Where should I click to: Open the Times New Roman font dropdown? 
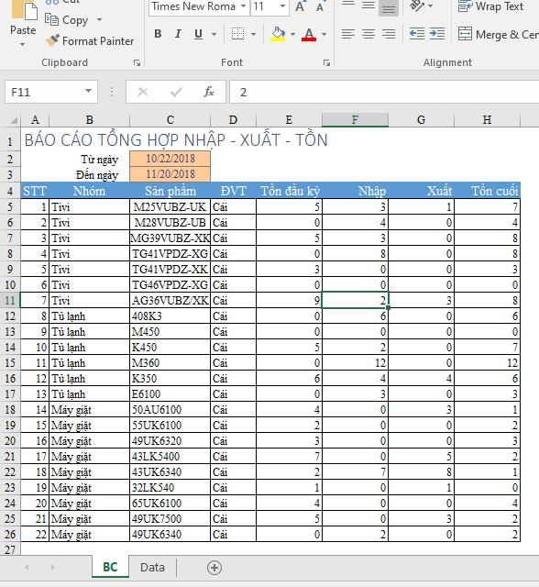tap(243, 6)
